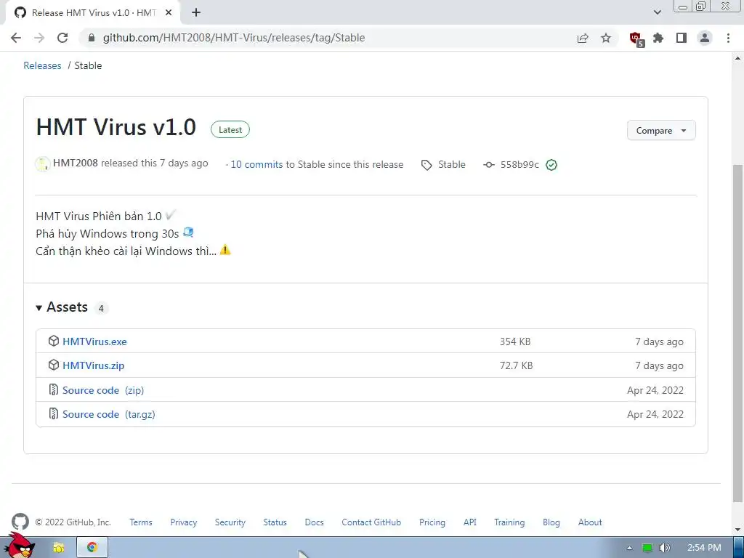744x558 pixels.
Task: Click the share page icon
Action: pyautogui.click(x=583, y=38)
